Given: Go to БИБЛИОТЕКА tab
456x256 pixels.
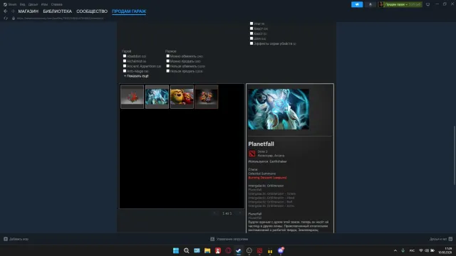Looking at the screenshot, I should tap(57, 11).
